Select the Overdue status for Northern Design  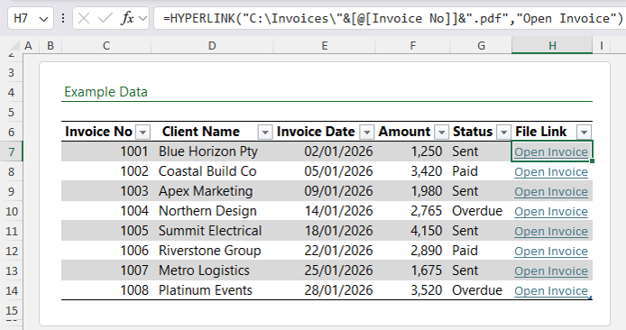(x=481, y=211)
